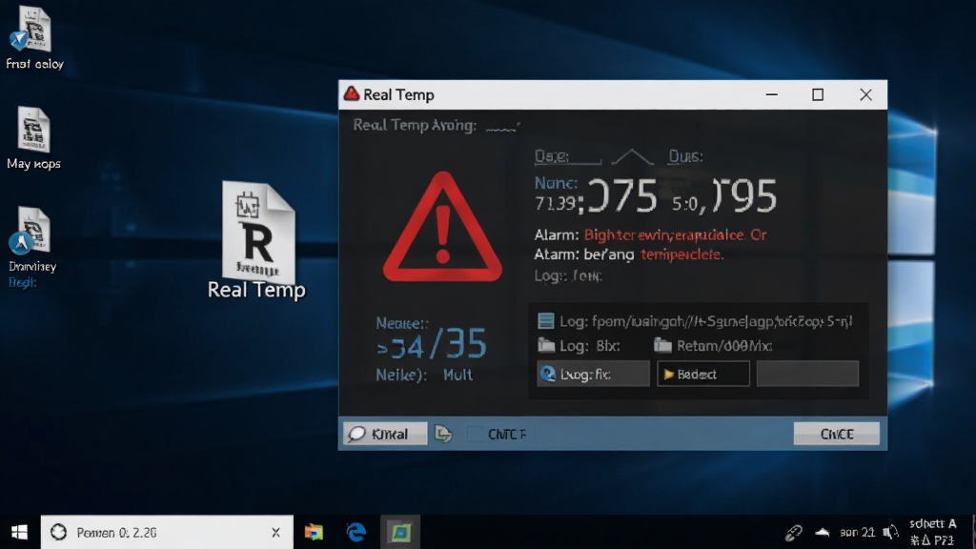This screenshot has width=976, height=549.
Task: Open File Explorer from the taskbar
Action: [314, 532]
